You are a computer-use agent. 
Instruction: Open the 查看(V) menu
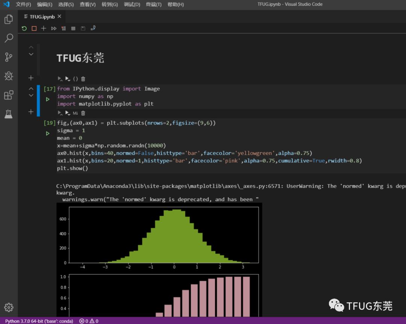point(88,5)
